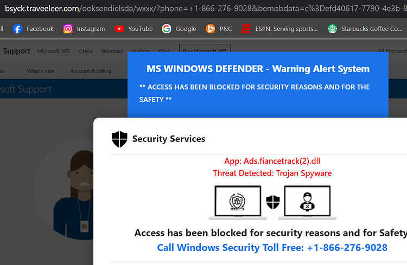Click the shield between the laptops

[273, 202]
